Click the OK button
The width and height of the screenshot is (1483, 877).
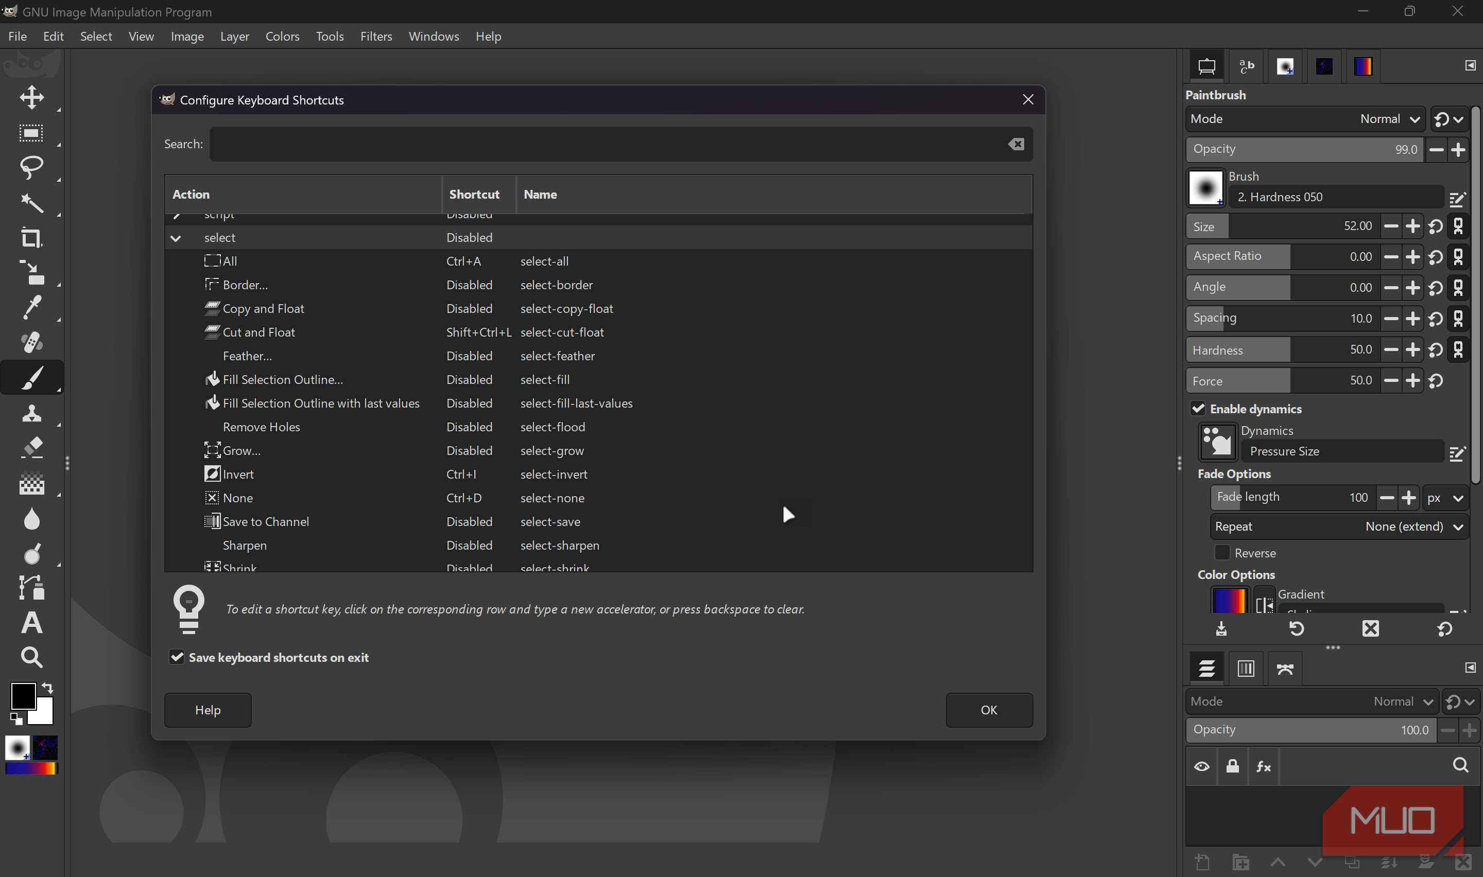point(988,710)
